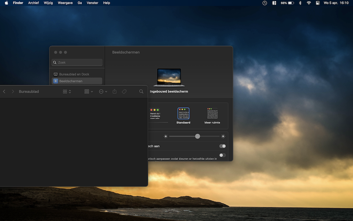
Task: Open the icon view switcher dropdown
Action: pyautogui.click(x=67, y=92)
